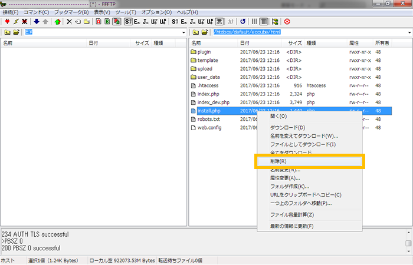This screenshot has width=413, height=265.
Task: Select 削除(R) from the context menu
Action: click(278, 161)
